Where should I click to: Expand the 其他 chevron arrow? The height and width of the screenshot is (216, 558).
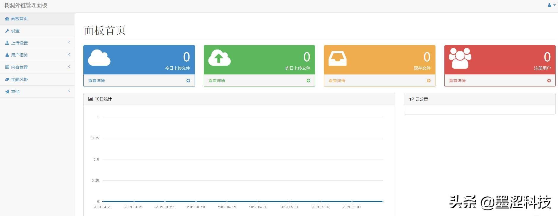[69, 91]
